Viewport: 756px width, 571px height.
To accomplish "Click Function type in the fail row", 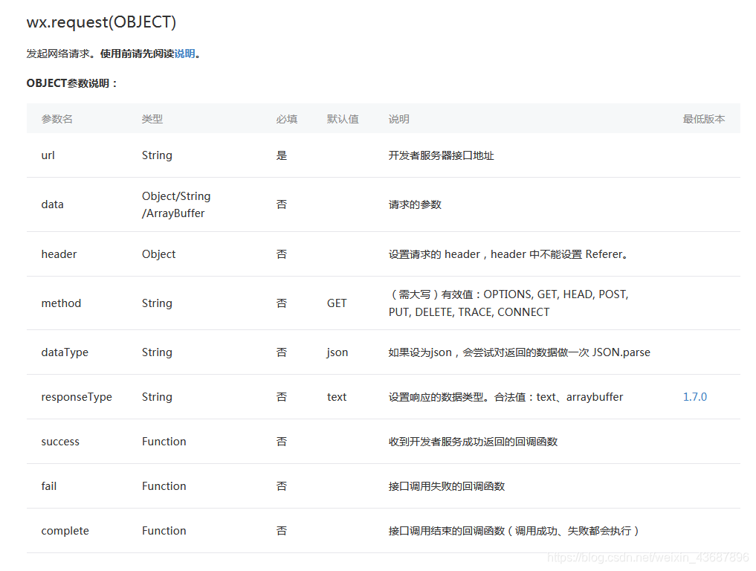I will point(164,486).
